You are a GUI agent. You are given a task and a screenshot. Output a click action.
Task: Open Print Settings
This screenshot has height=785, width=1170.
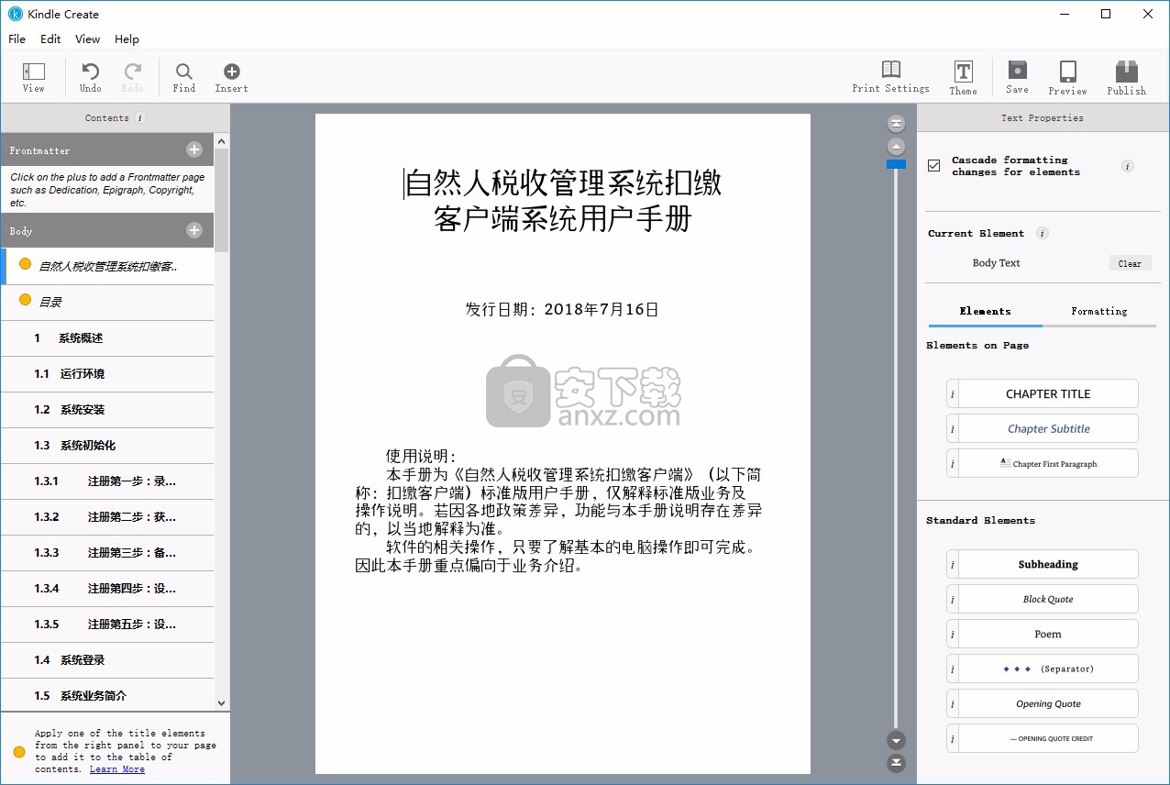pyautogui.click(x=890, y=77)
